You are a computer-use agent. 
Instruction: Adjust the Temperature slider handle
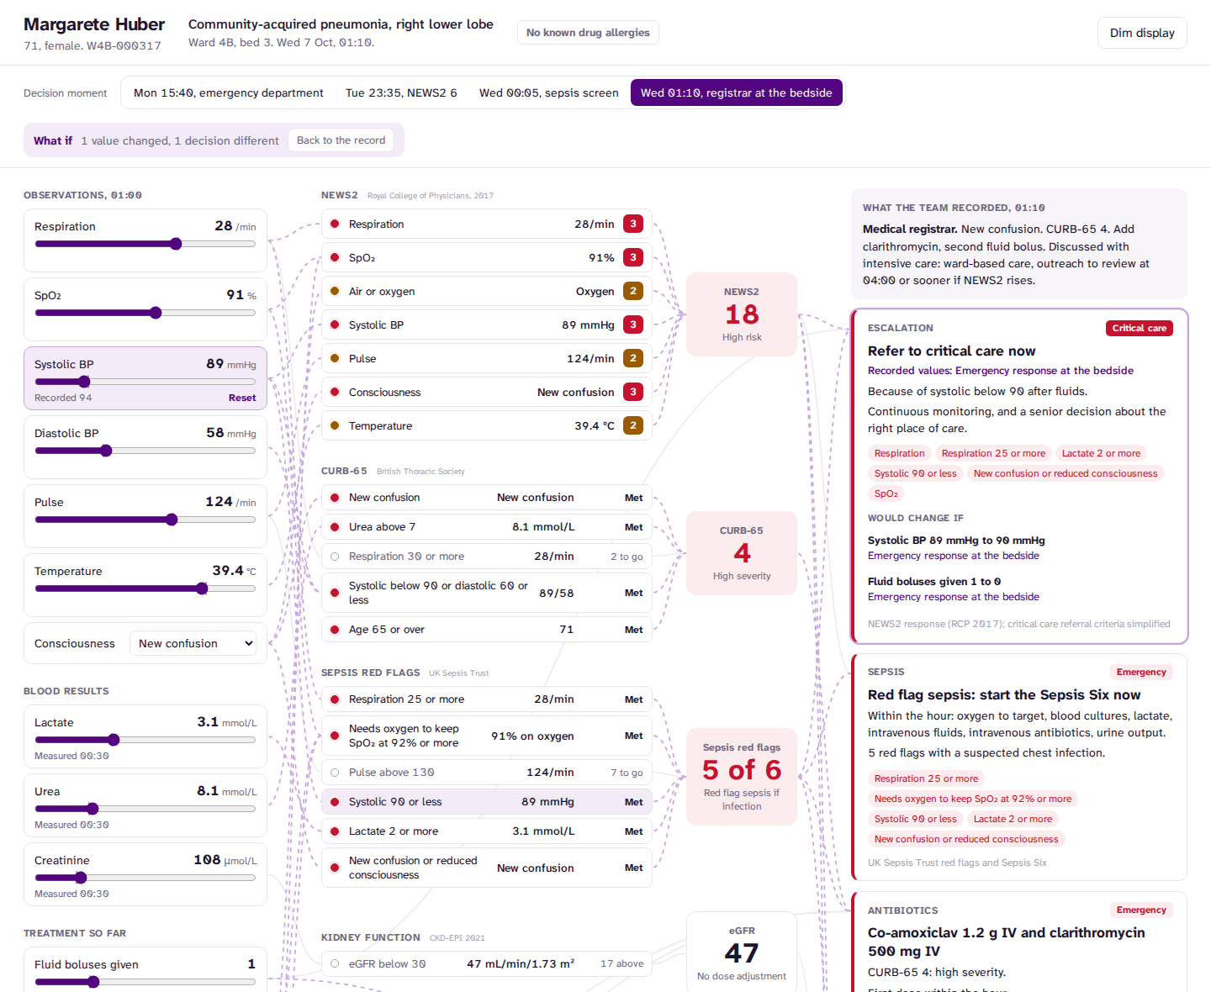202,588
